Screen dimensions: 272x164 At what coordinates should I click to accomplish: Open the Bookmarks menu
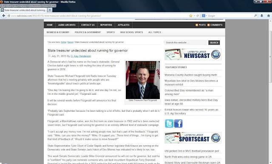(x=35, y=6)
